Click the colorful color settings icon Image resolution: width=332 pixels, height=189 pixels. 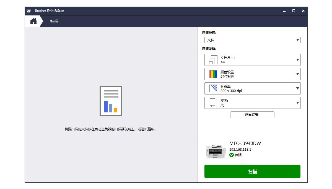tap(212, 74)
